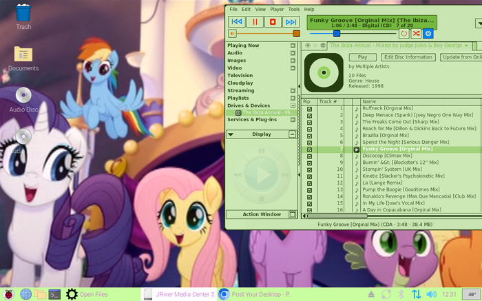Adjust the orange volume slider handle

tap(296, 34)
